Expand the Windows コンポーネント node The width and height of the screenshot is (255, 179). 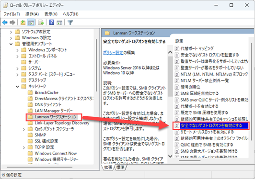tap(17, 50)
